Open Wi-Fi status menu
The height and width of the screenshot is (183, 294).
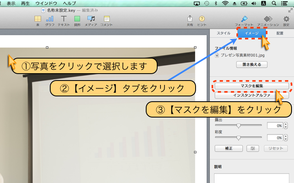(225, 3)
